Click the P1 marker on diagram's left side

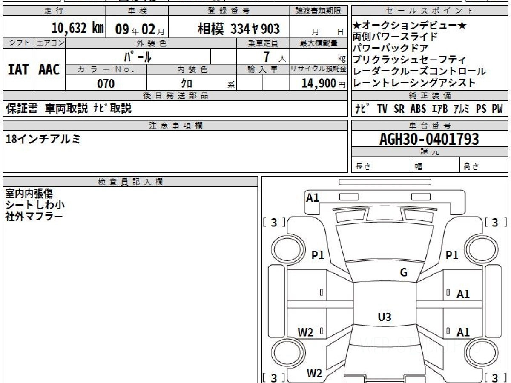click(x=318, y=255)
